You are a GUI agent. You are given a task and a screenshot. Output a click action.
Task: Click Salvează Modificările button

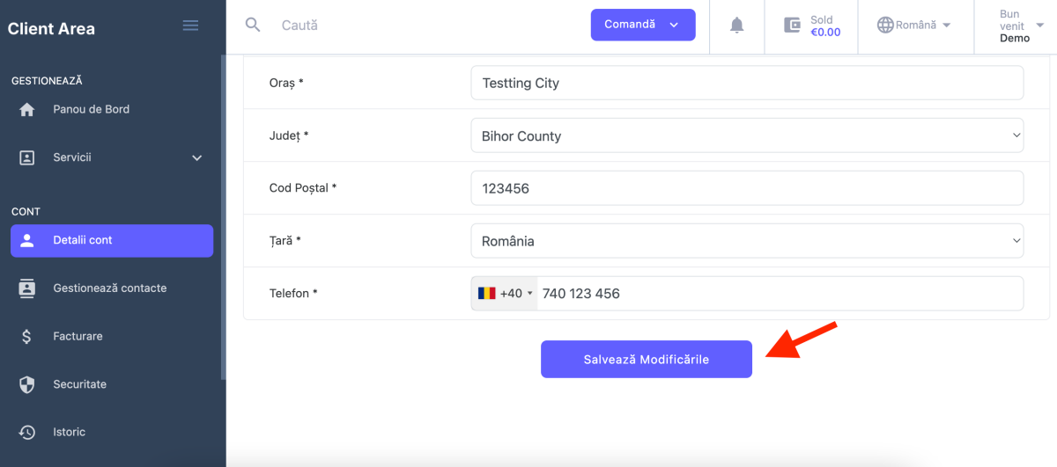point(647,360)
